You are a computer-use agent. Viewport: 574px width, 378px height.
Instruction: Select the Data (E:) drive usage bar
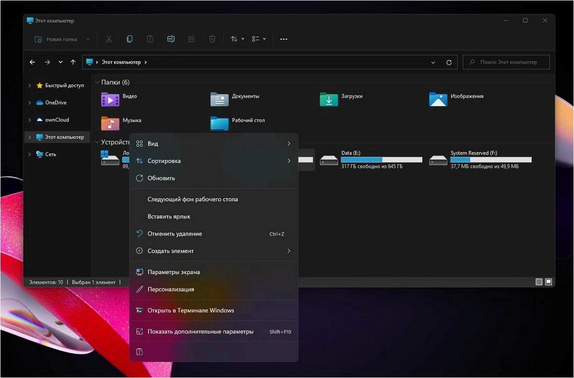(x=382, y=160)
